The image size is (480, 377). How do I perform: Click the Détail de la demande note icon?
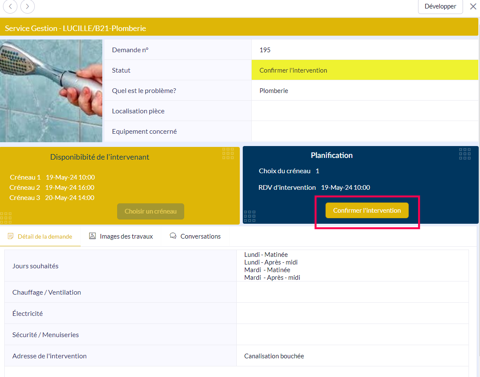click(x=11, y=236)
